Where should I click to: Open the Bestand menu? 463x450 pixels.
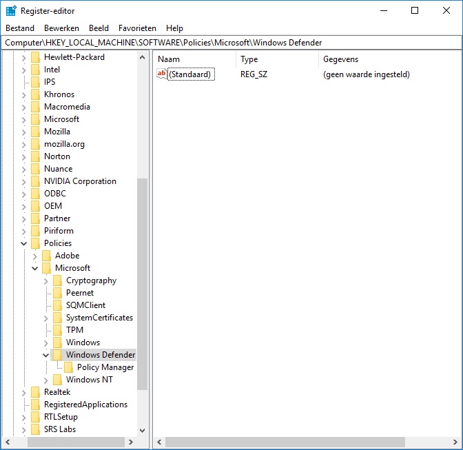click(20, 28)
